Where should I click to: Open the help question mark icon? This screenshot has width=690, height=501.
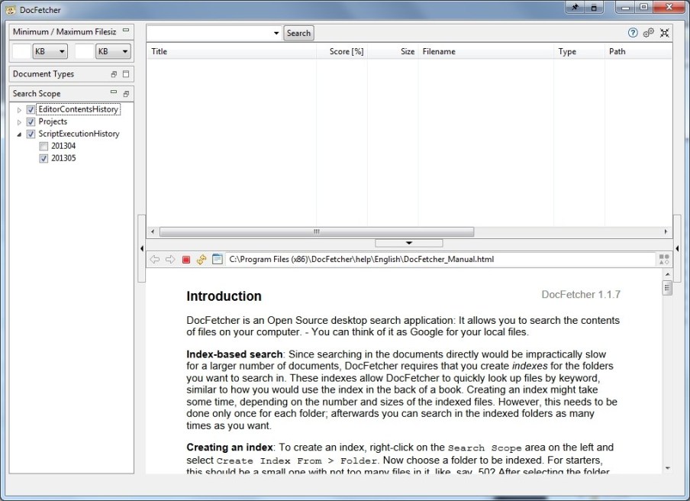pos(633,33)
